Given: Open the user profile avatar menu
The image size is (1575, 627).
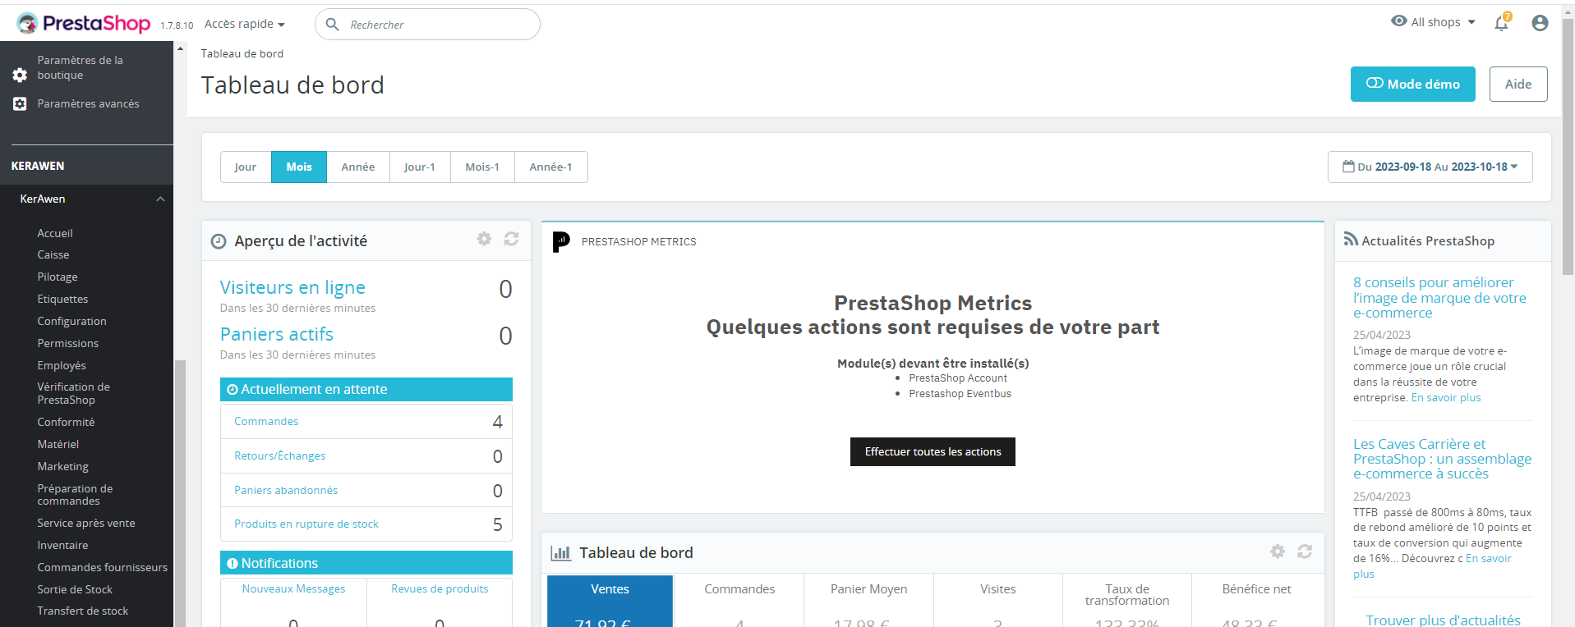Looking at the screenshot, I should [1540, 23].
